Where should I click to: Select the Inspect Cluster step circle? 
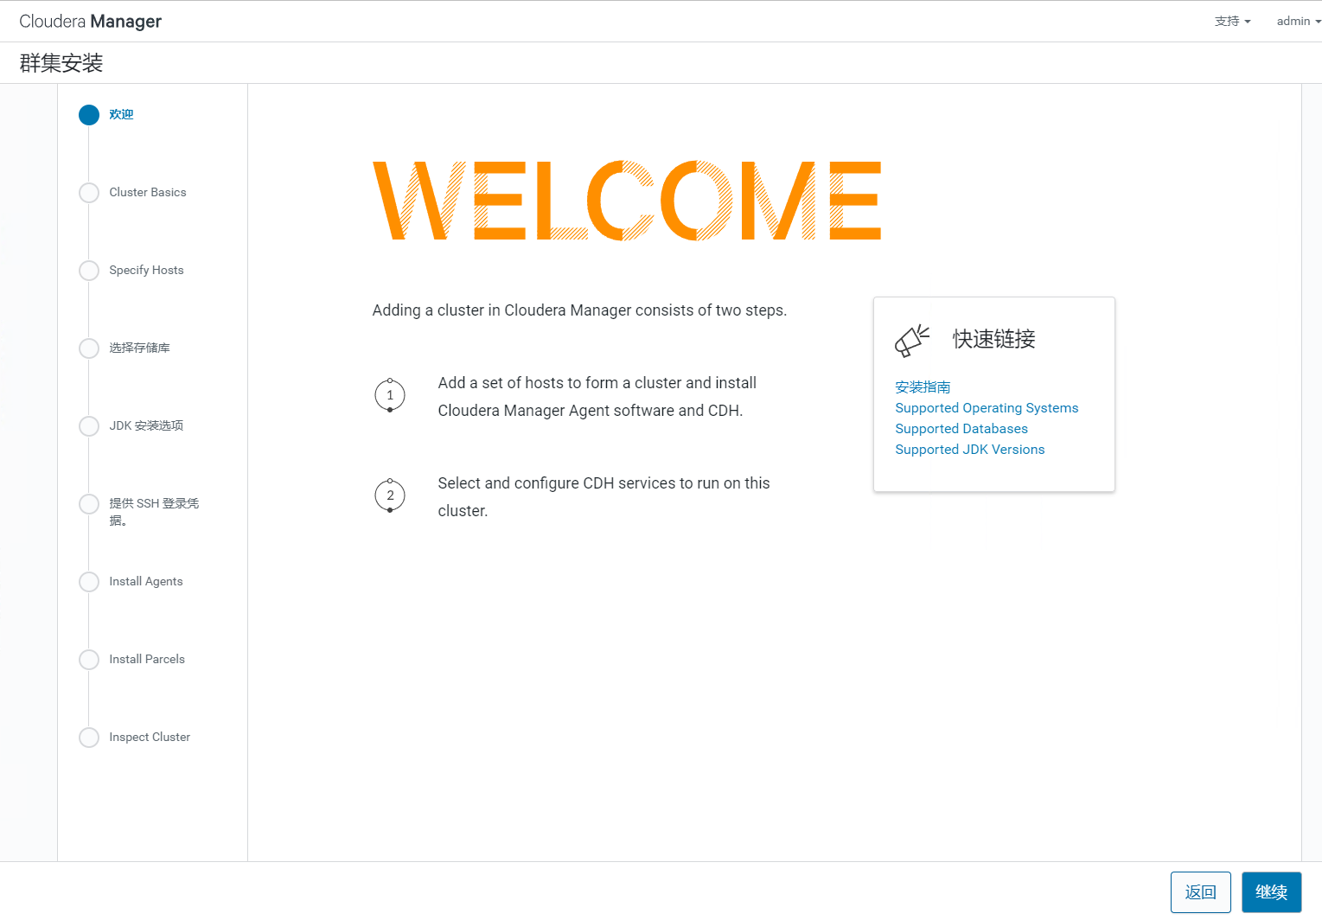point(89,738)
